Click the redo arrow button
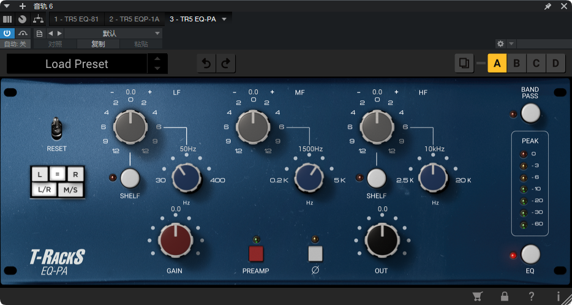 coord(226,64)
